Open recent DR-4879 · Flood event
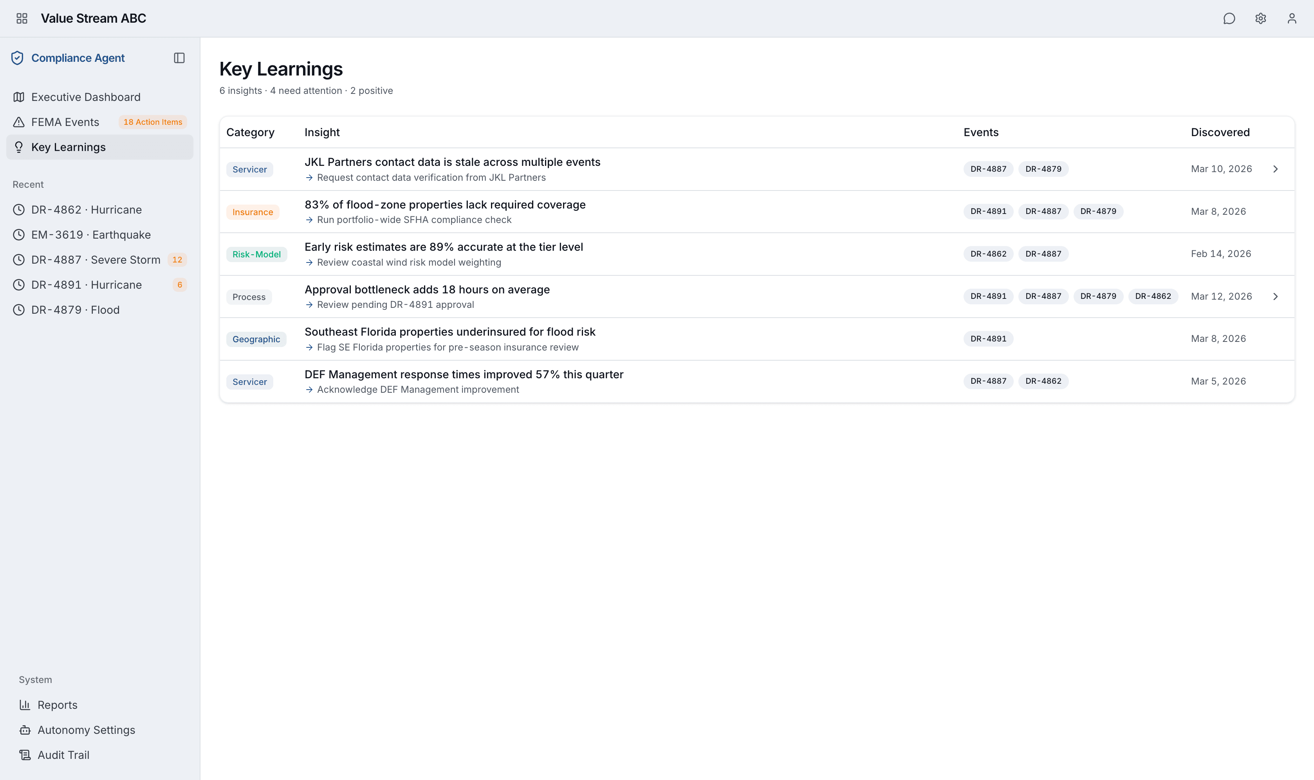This screenshot has width=1314, height=780. (x=99, y=309)
